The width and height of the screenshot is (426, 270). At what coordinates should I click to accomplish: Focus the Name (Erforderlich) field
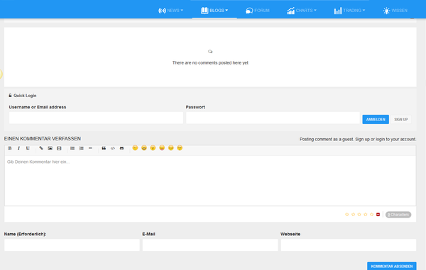[x=72, y=245]
